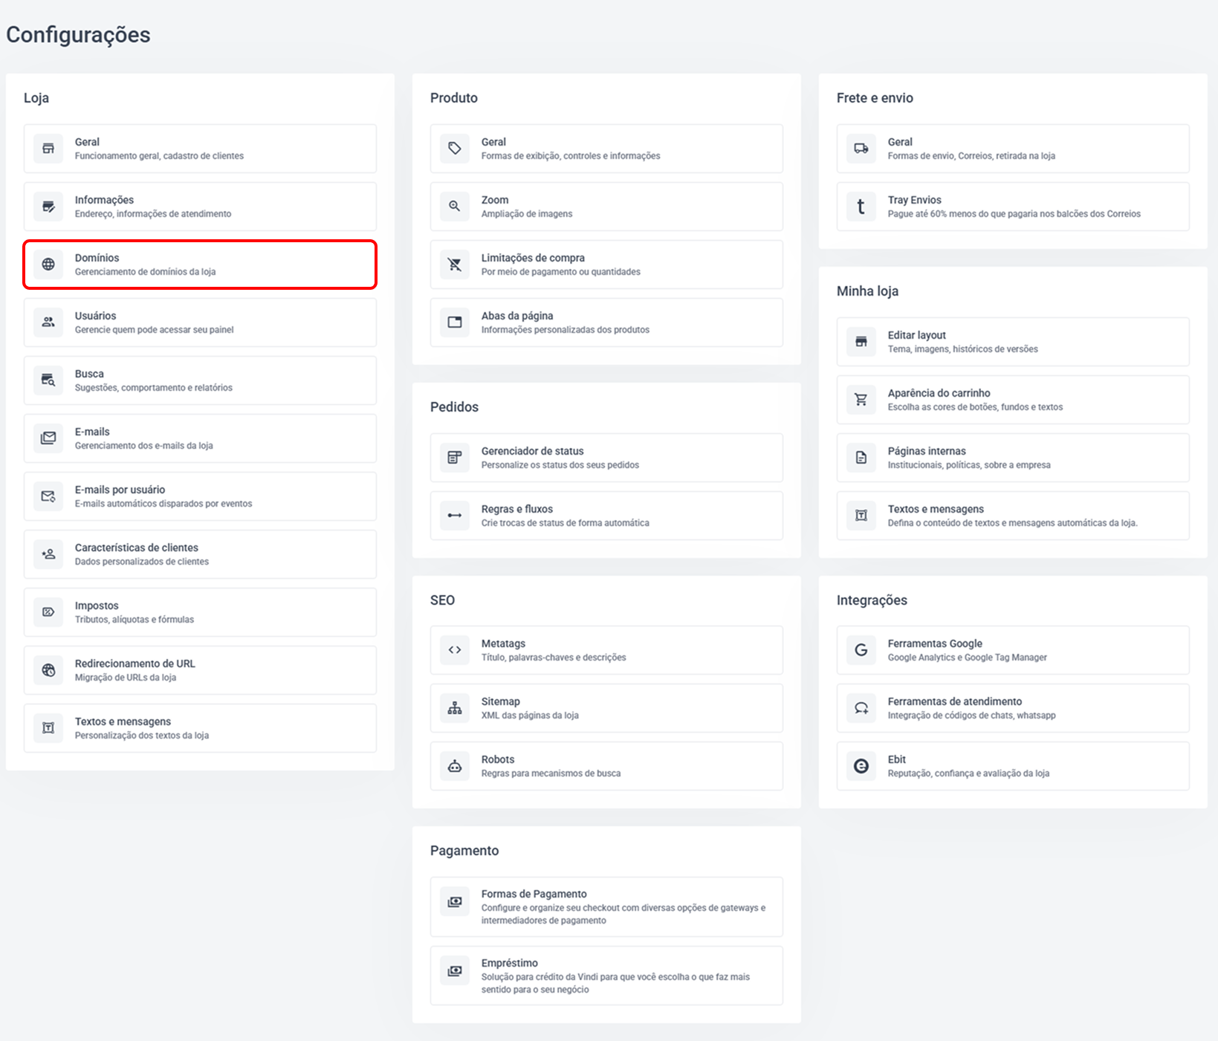Click the Ebit logo icon

861,766
